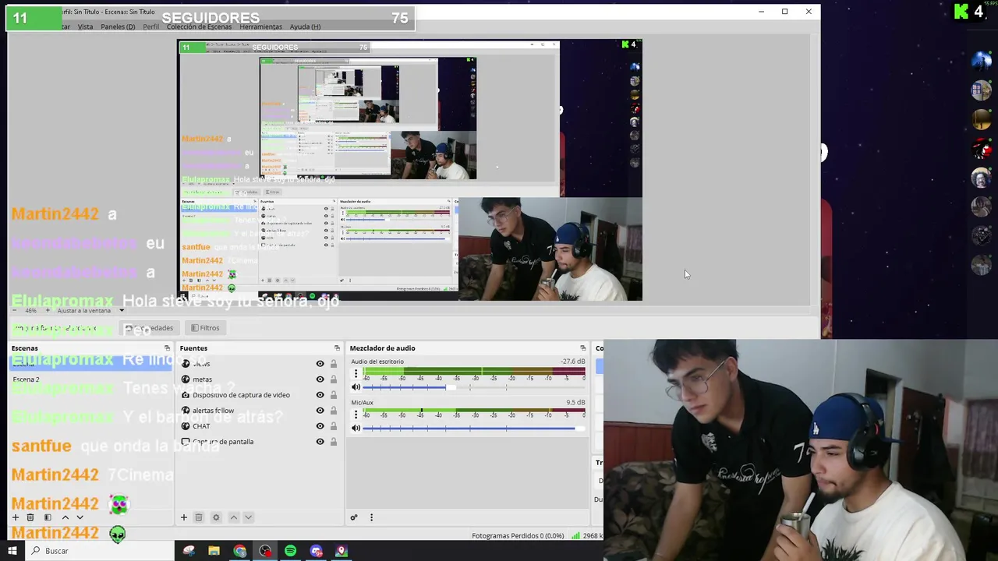998x561 pixels.
Task: Open mixer bottom three-dot menu
Action: coord(371,517)
